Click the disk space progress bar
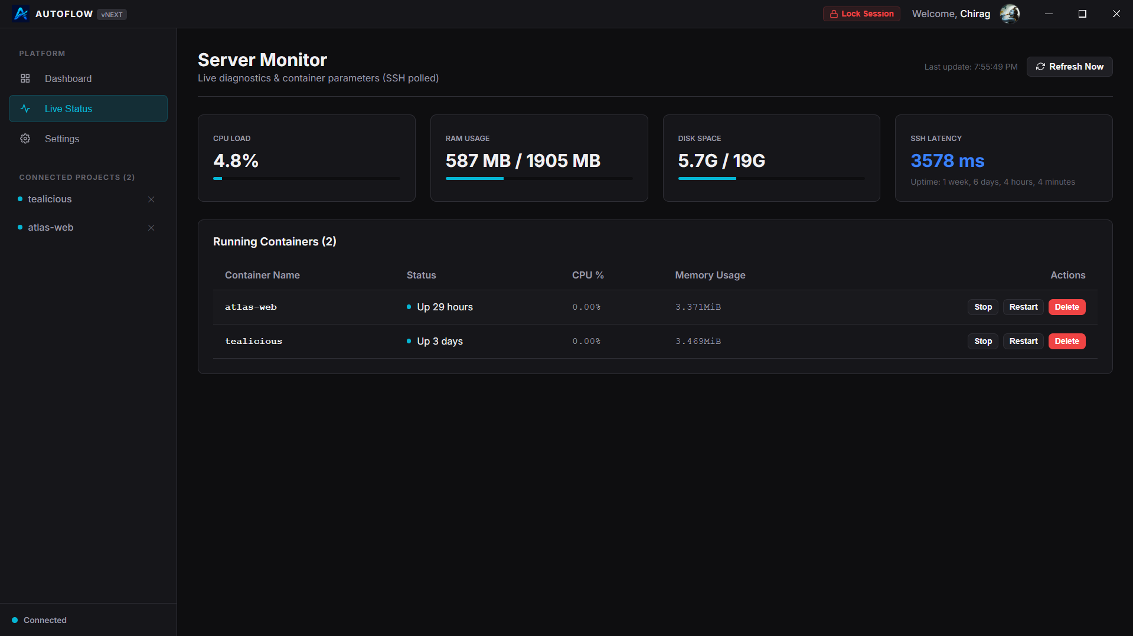Image resolution: width=1133 pixels, height=636 pixels. (x=771, y=178)
